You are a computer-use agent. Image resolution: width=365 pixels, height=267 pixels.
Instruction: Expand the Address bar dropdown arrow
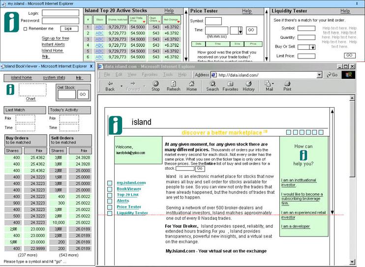[320, 75]
